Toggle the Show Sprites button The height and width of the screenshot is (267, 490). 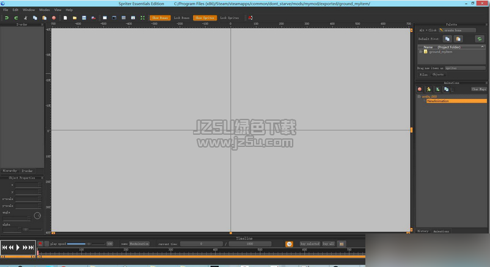(x=205, y=18)
